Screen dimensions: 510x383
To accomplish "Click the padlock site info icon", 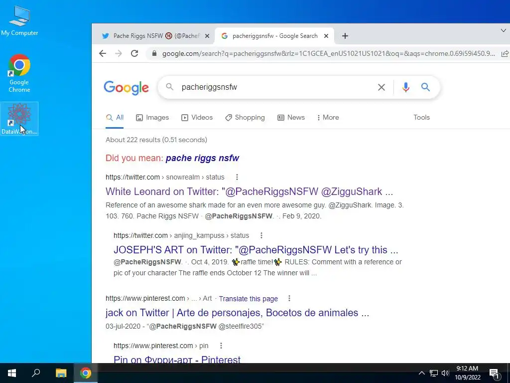I will point(154,53).
